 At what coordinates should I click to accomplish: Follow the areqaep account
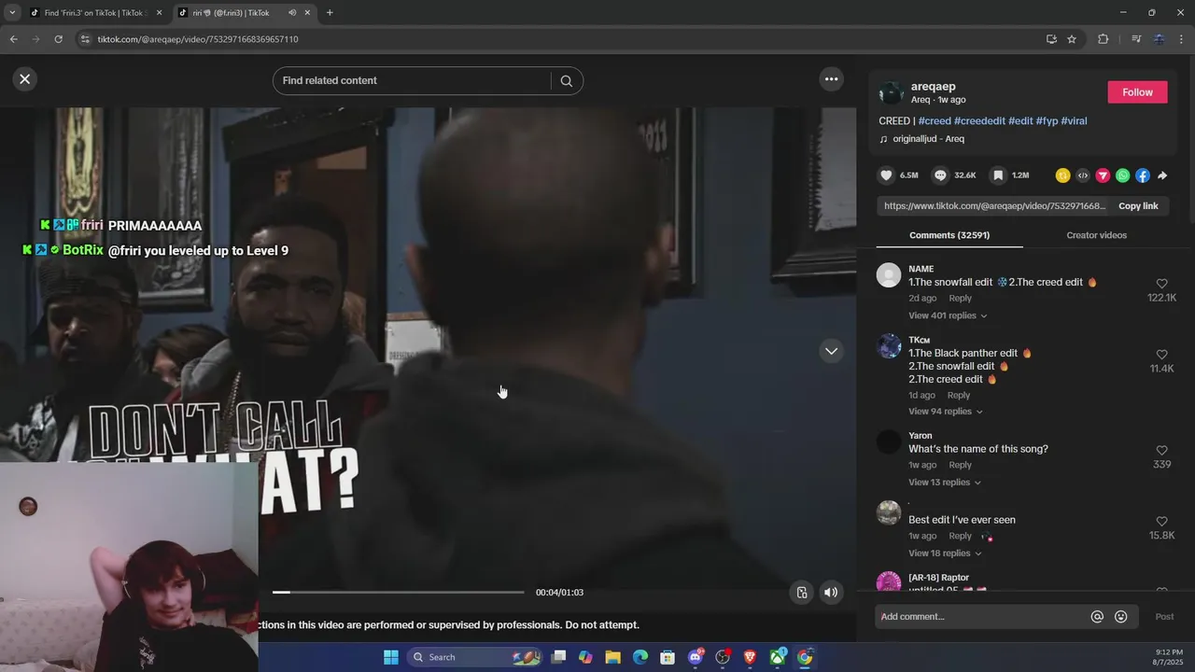tap(1137, 92)
